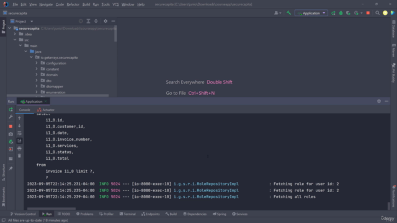The width and height of the screenshot is (397, 223).
Task: Switch to the Actuator tab
Action: (x=46, y=110)
